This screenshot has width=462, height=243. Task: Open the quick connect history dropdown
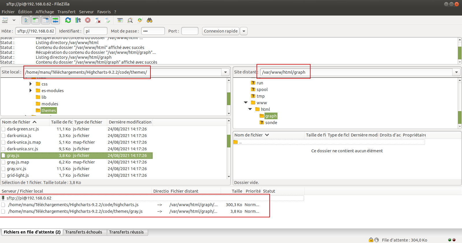244,31
